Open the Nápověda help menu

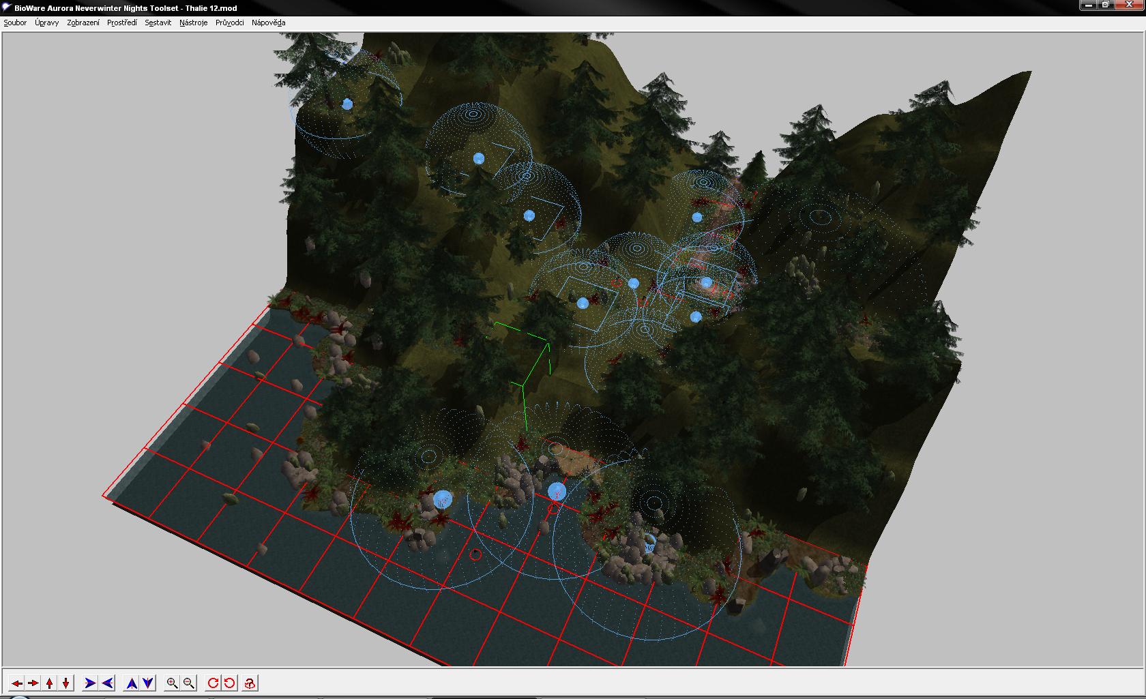tap(268, 23)
